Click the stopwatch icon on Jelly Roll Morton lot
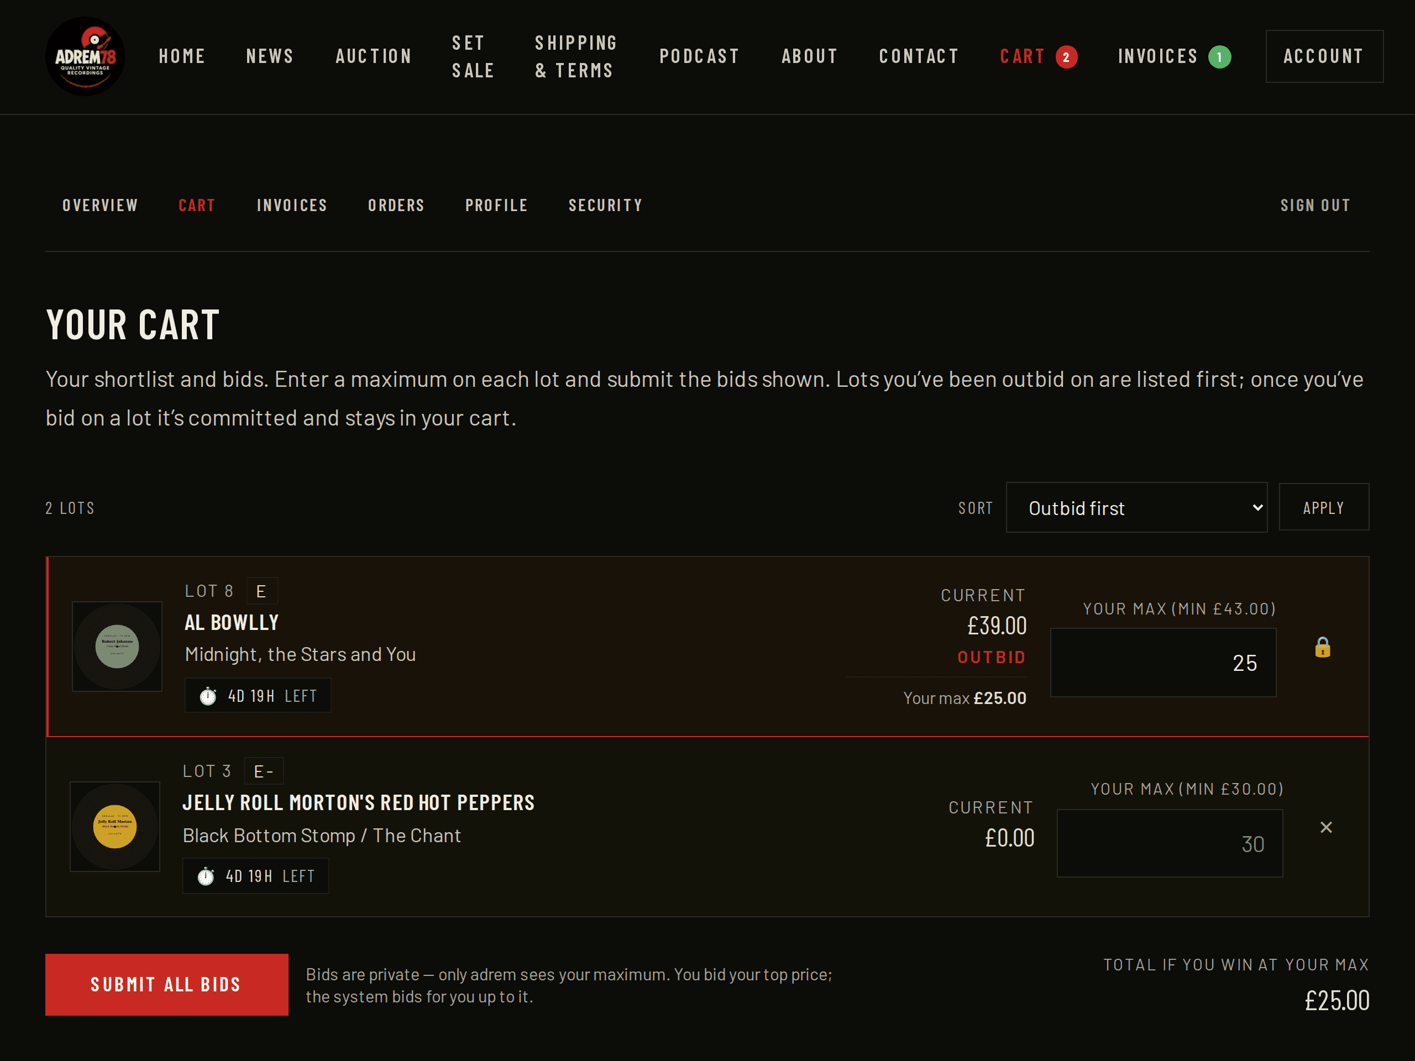 (x=206, y=876)
